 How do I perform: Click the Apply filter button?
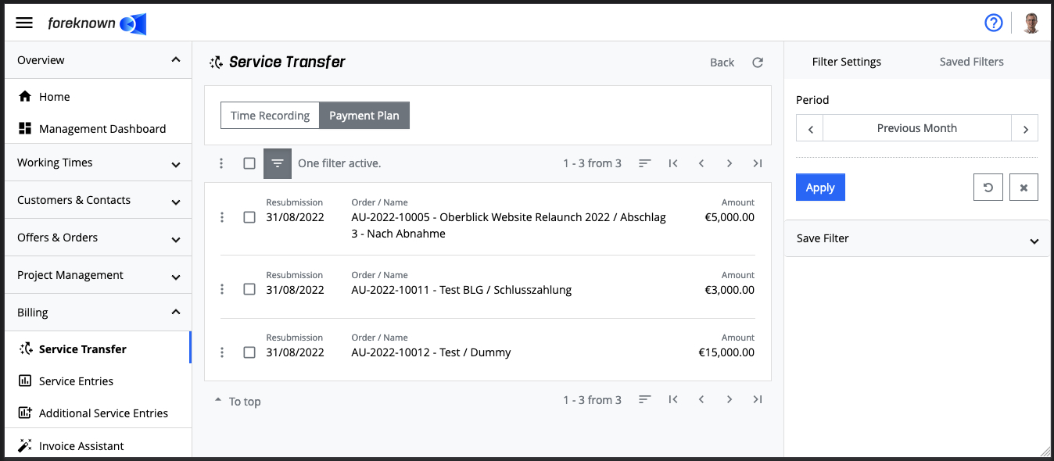click(x=820, y=188)
